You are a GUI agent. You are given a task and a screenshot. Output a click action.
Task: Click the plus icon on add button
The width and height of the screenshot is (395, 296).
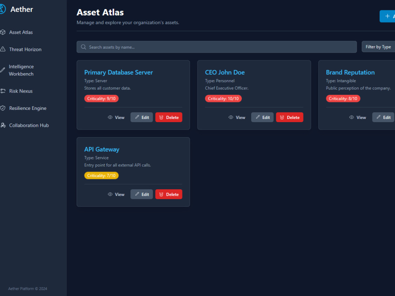coord(387,16)
